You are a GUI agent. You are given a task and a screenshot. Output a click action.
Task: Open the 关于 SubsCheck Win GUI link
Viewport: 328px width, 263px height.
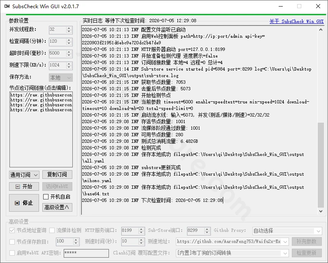tap(296, 21)
